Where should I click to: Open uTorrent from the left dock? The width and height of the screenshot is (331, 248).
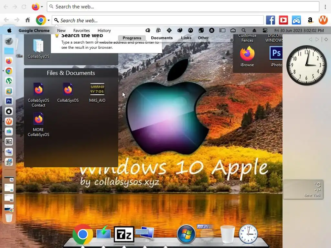click(x=9, y=81)
